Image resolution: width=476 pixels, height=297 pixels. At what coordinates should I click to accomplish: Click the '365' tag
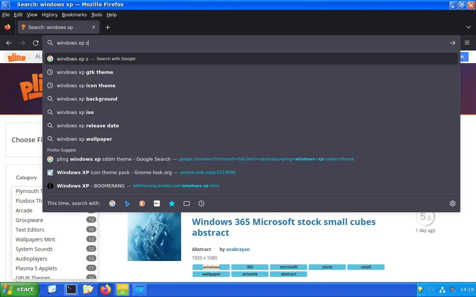[250, 267]
